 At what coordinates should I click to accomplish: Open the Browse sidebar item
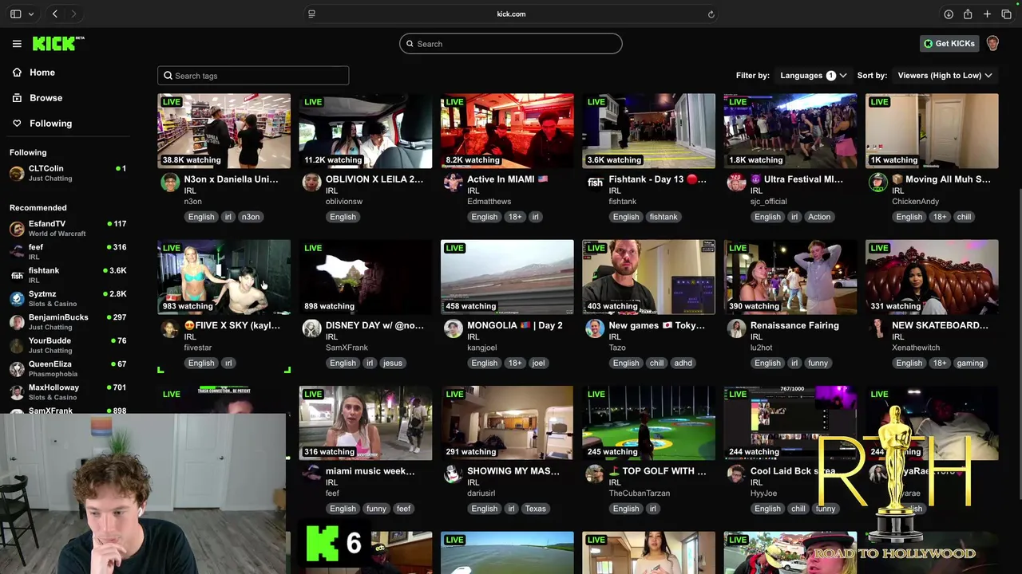[46, 98]
